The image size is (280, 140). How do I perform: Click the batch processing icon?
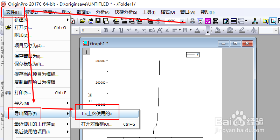(x=150, y=21)
